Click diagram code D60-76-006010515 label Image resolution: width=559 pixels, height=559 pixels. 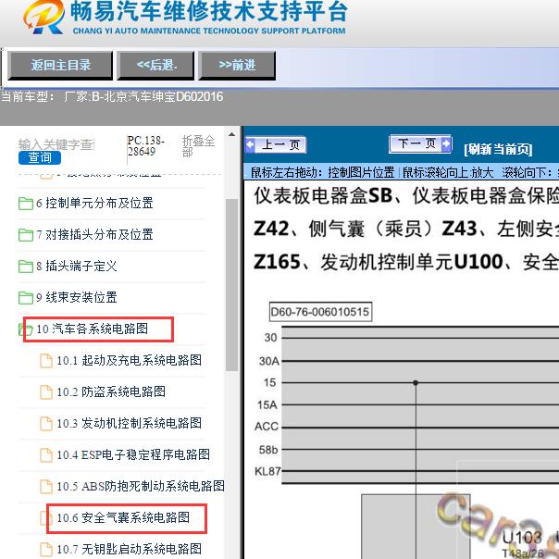tap(320, 312)
